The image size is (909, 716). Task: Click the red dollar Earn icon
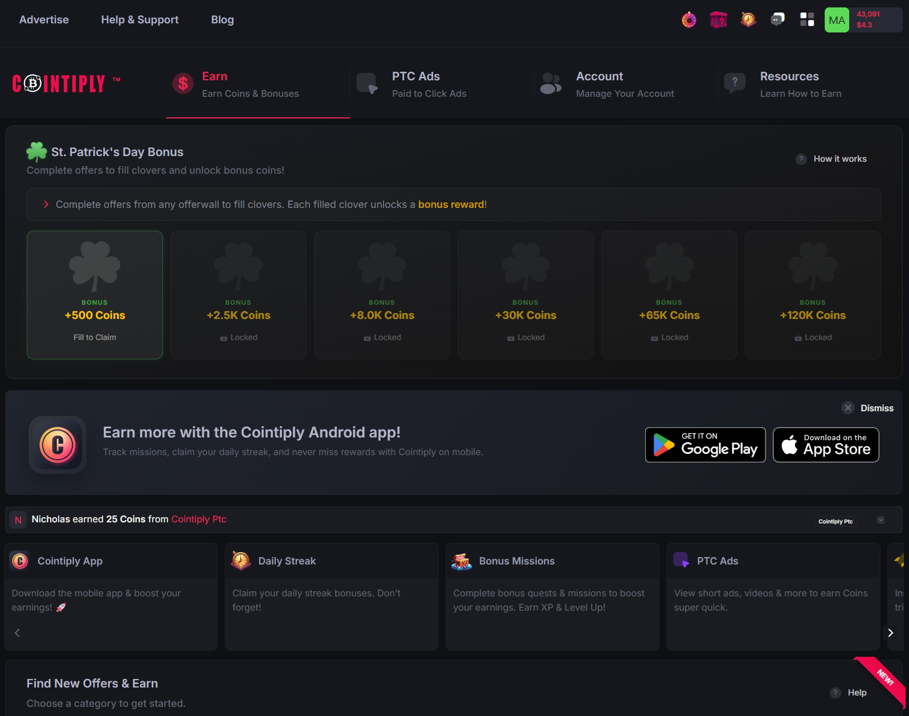click(x=183, y=84)
